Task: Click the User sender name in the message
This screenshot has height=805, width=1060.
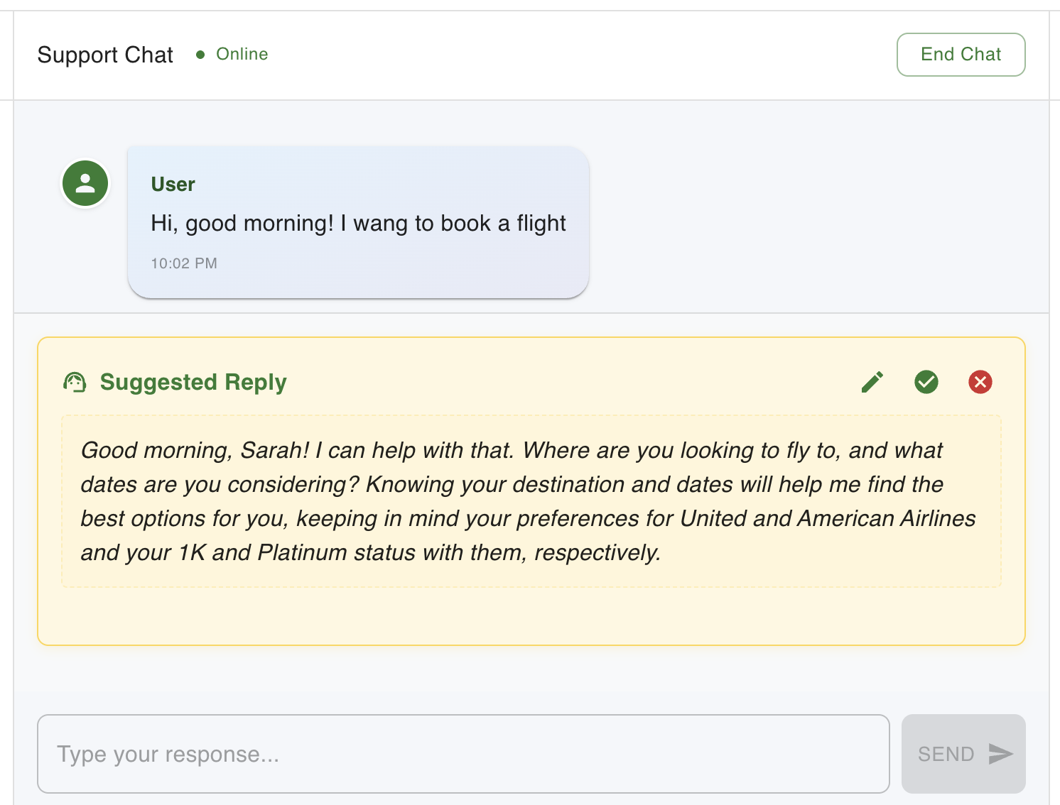Action: click(x=173, y=185)
